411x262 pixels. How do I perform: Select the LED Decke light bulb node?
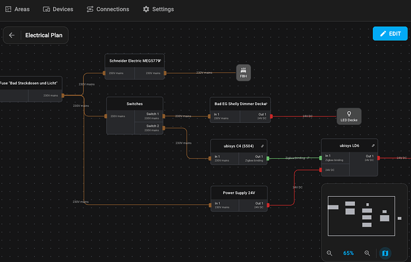tap(349, 116)
